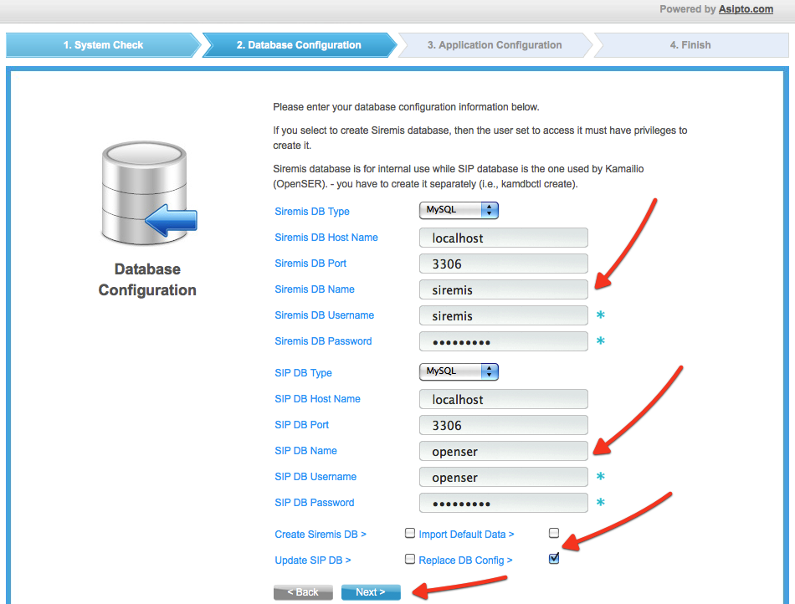Check the Update SIP DB checkbox
795x604 pixels.
click(x=410, y=559)
